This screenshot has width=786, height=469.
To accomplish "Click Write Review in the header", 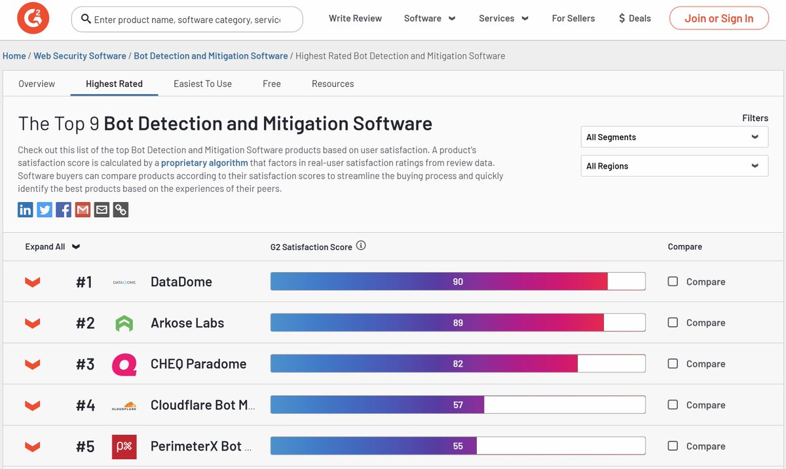I will pos(355,18).
